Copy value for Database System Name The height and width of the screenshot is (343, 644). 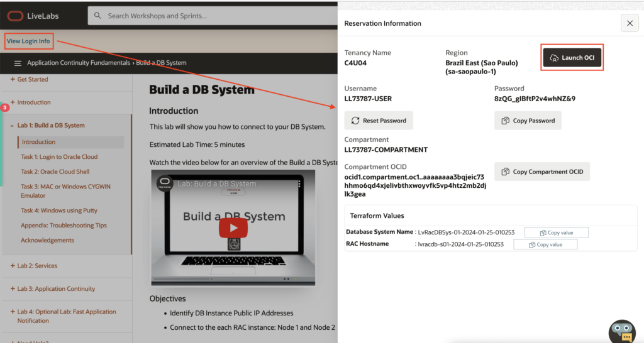[x=556, y=232]
